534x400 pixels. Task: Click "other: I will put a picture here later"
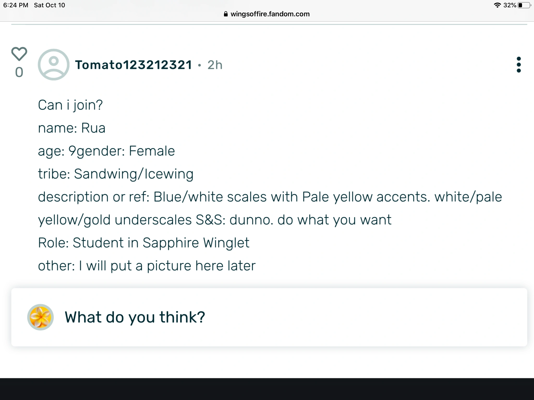pos(147,266)
